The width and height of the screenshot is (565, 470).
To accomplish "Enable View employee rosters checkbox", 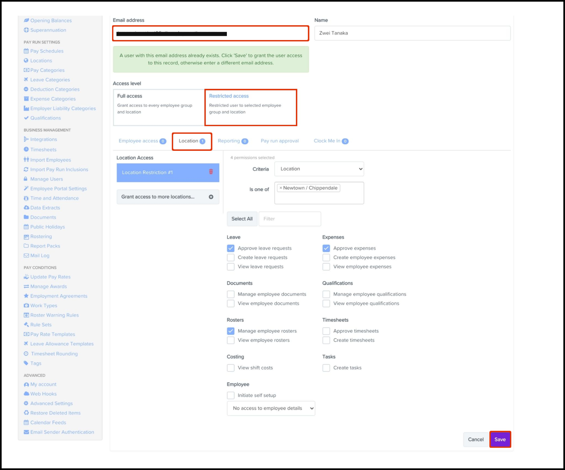I will [x=231, y=340].
